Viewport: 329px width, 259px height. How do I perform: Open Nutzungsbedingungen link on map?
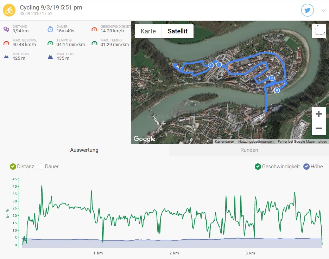point(256,142)
